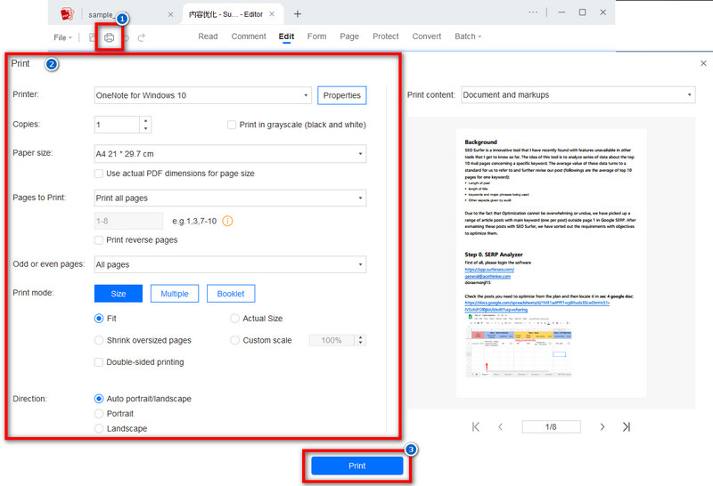The image size is (713, 486).
Task: Click the redo arrow icon
Action: click(142, 37)
